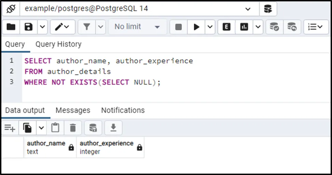
Task: Click the connection status icon
Action: [x=11, y=9]
